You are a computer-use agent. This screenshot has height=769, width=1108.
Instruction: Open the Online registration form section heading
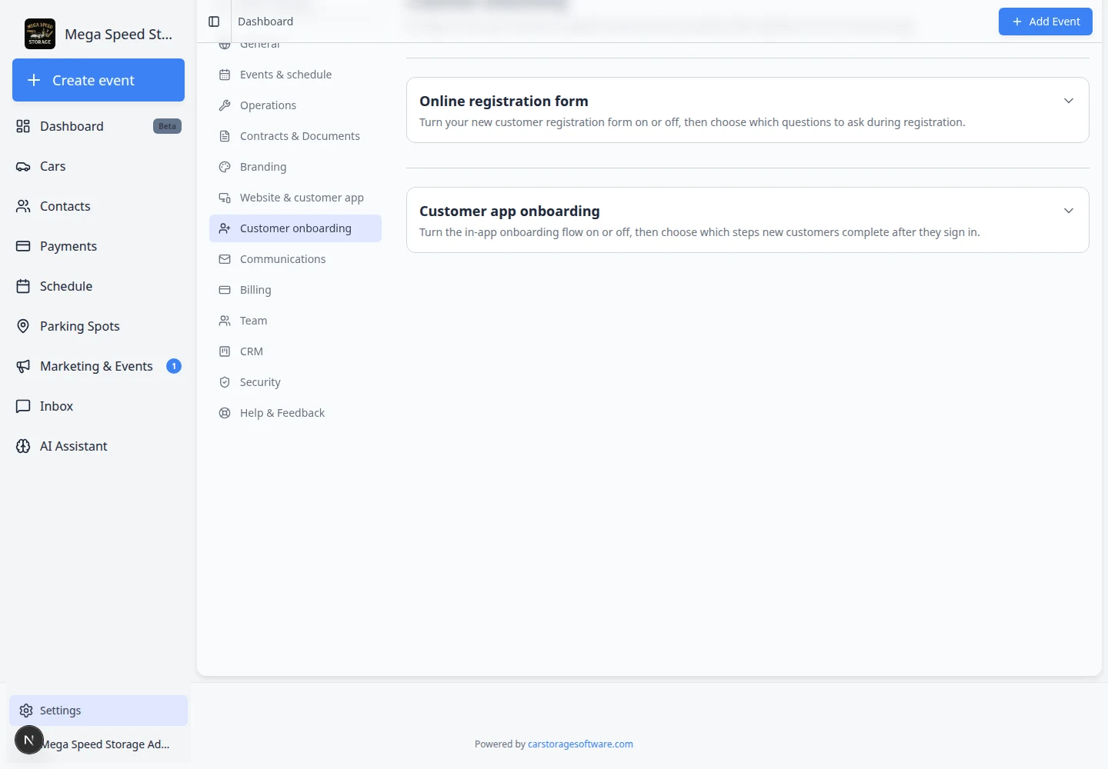(x=504, y=101)
